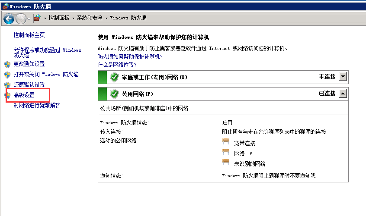
Task: Click the Windows 防火墙 breadcrumb
Action: click(128, 18)
